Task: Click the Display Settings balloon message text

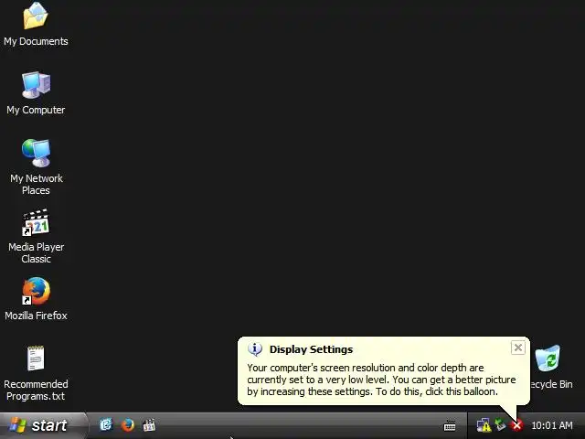Action: point(381,380)
